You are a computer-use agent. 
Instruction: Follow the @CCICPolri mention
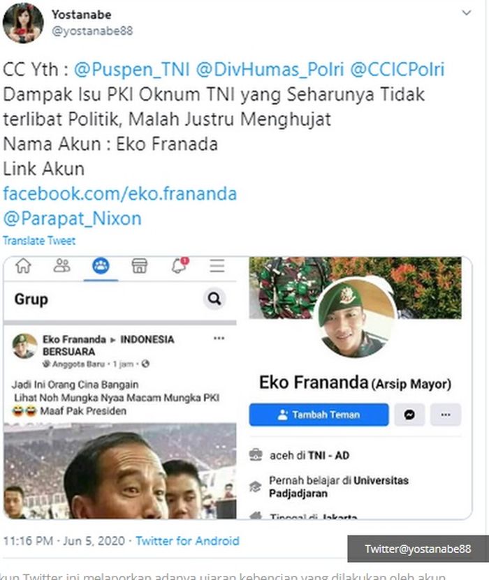click(397, 70)
